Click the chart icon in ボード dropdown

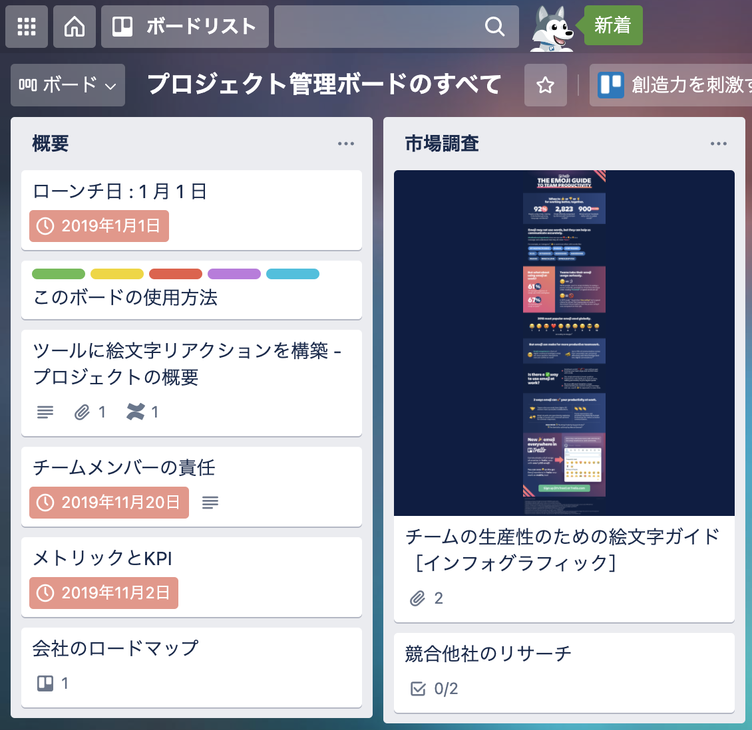coord(28,85)
